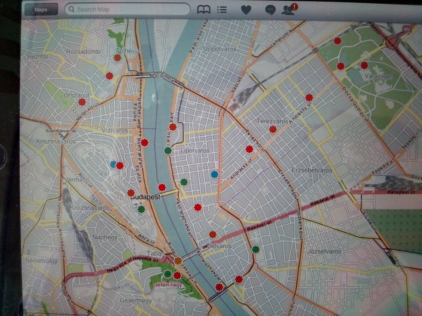This screenshot has width=422, height=316.
Task: Click the Budapest city label on map
Action: click(x=145, y=197)
